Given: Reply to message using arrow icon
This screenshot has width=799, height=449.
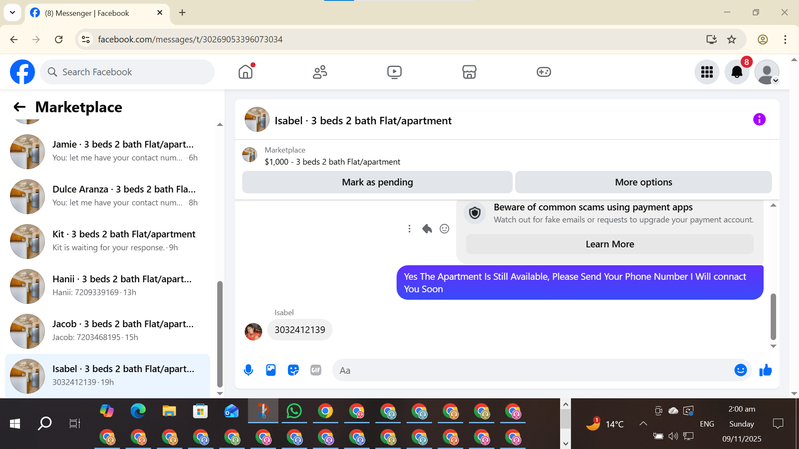Looking at the screenshot, I should tap(427, 229).
